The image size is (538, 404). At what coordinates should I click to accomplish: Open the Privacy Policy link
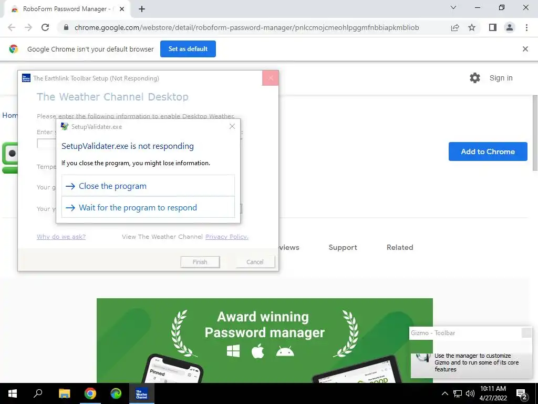click(227, 237)
